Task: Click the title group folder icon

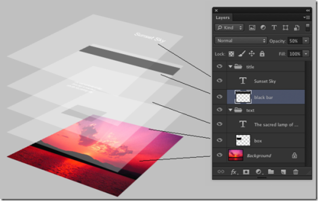Action: pyautogui.click(x=238, y=66)
